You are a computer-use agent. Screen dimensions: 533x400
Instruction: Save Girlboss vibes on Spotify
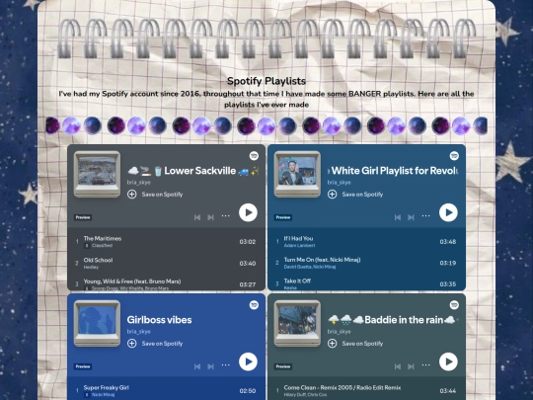click(155, 343)
